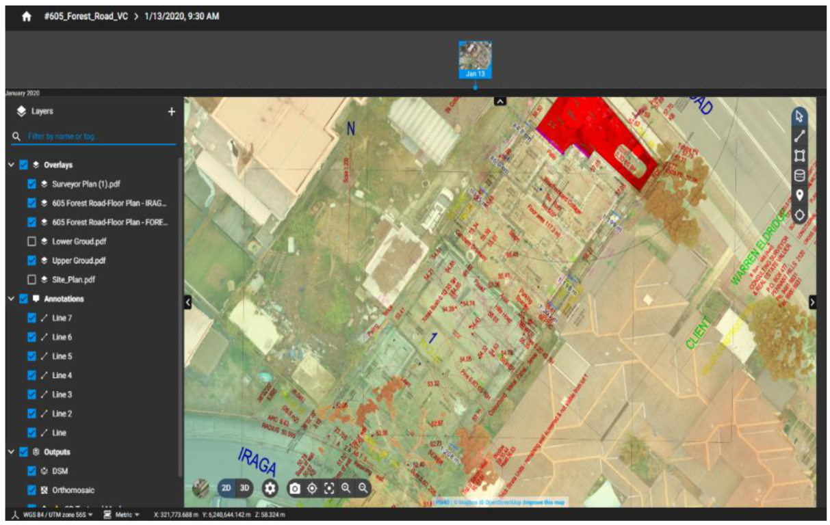Uncheck the Surveyor Plan (1).pdf layer
The width and height of the screenshot is (830, 525).
coord(31,184)
